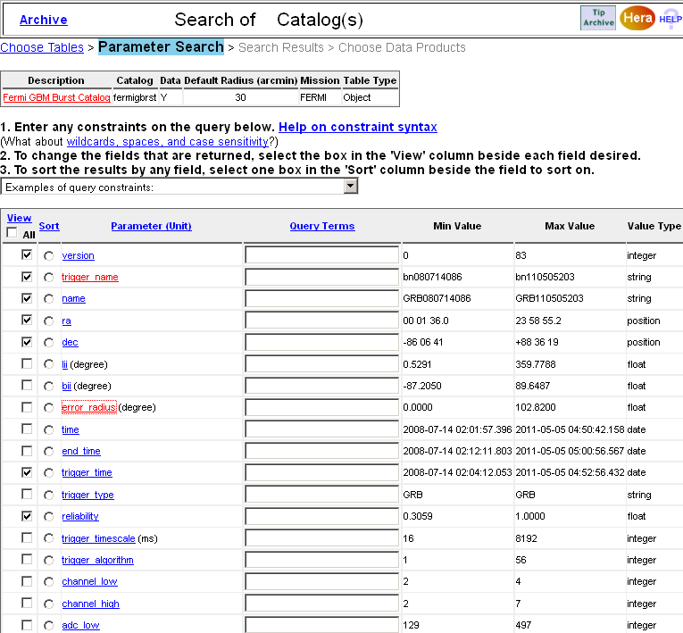
Task: Focus Query Terms field for time
Action: (x=322, y=429)
